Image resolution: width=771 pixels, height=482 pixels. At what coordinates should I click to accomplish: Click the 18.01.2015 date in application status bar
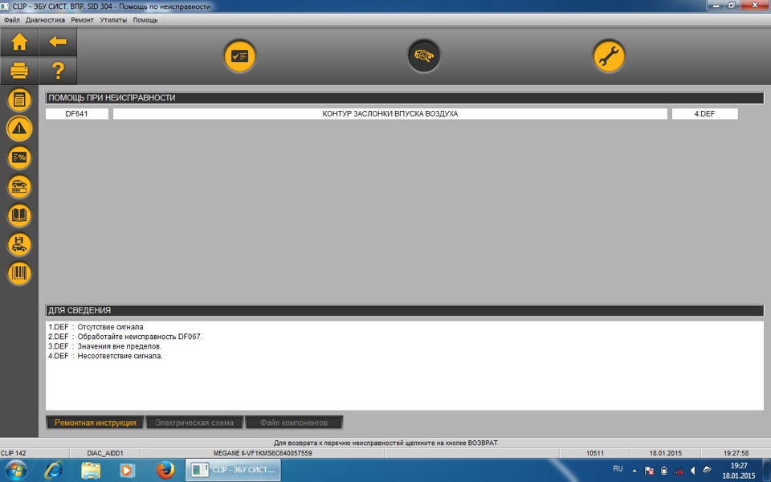[665, 453]
